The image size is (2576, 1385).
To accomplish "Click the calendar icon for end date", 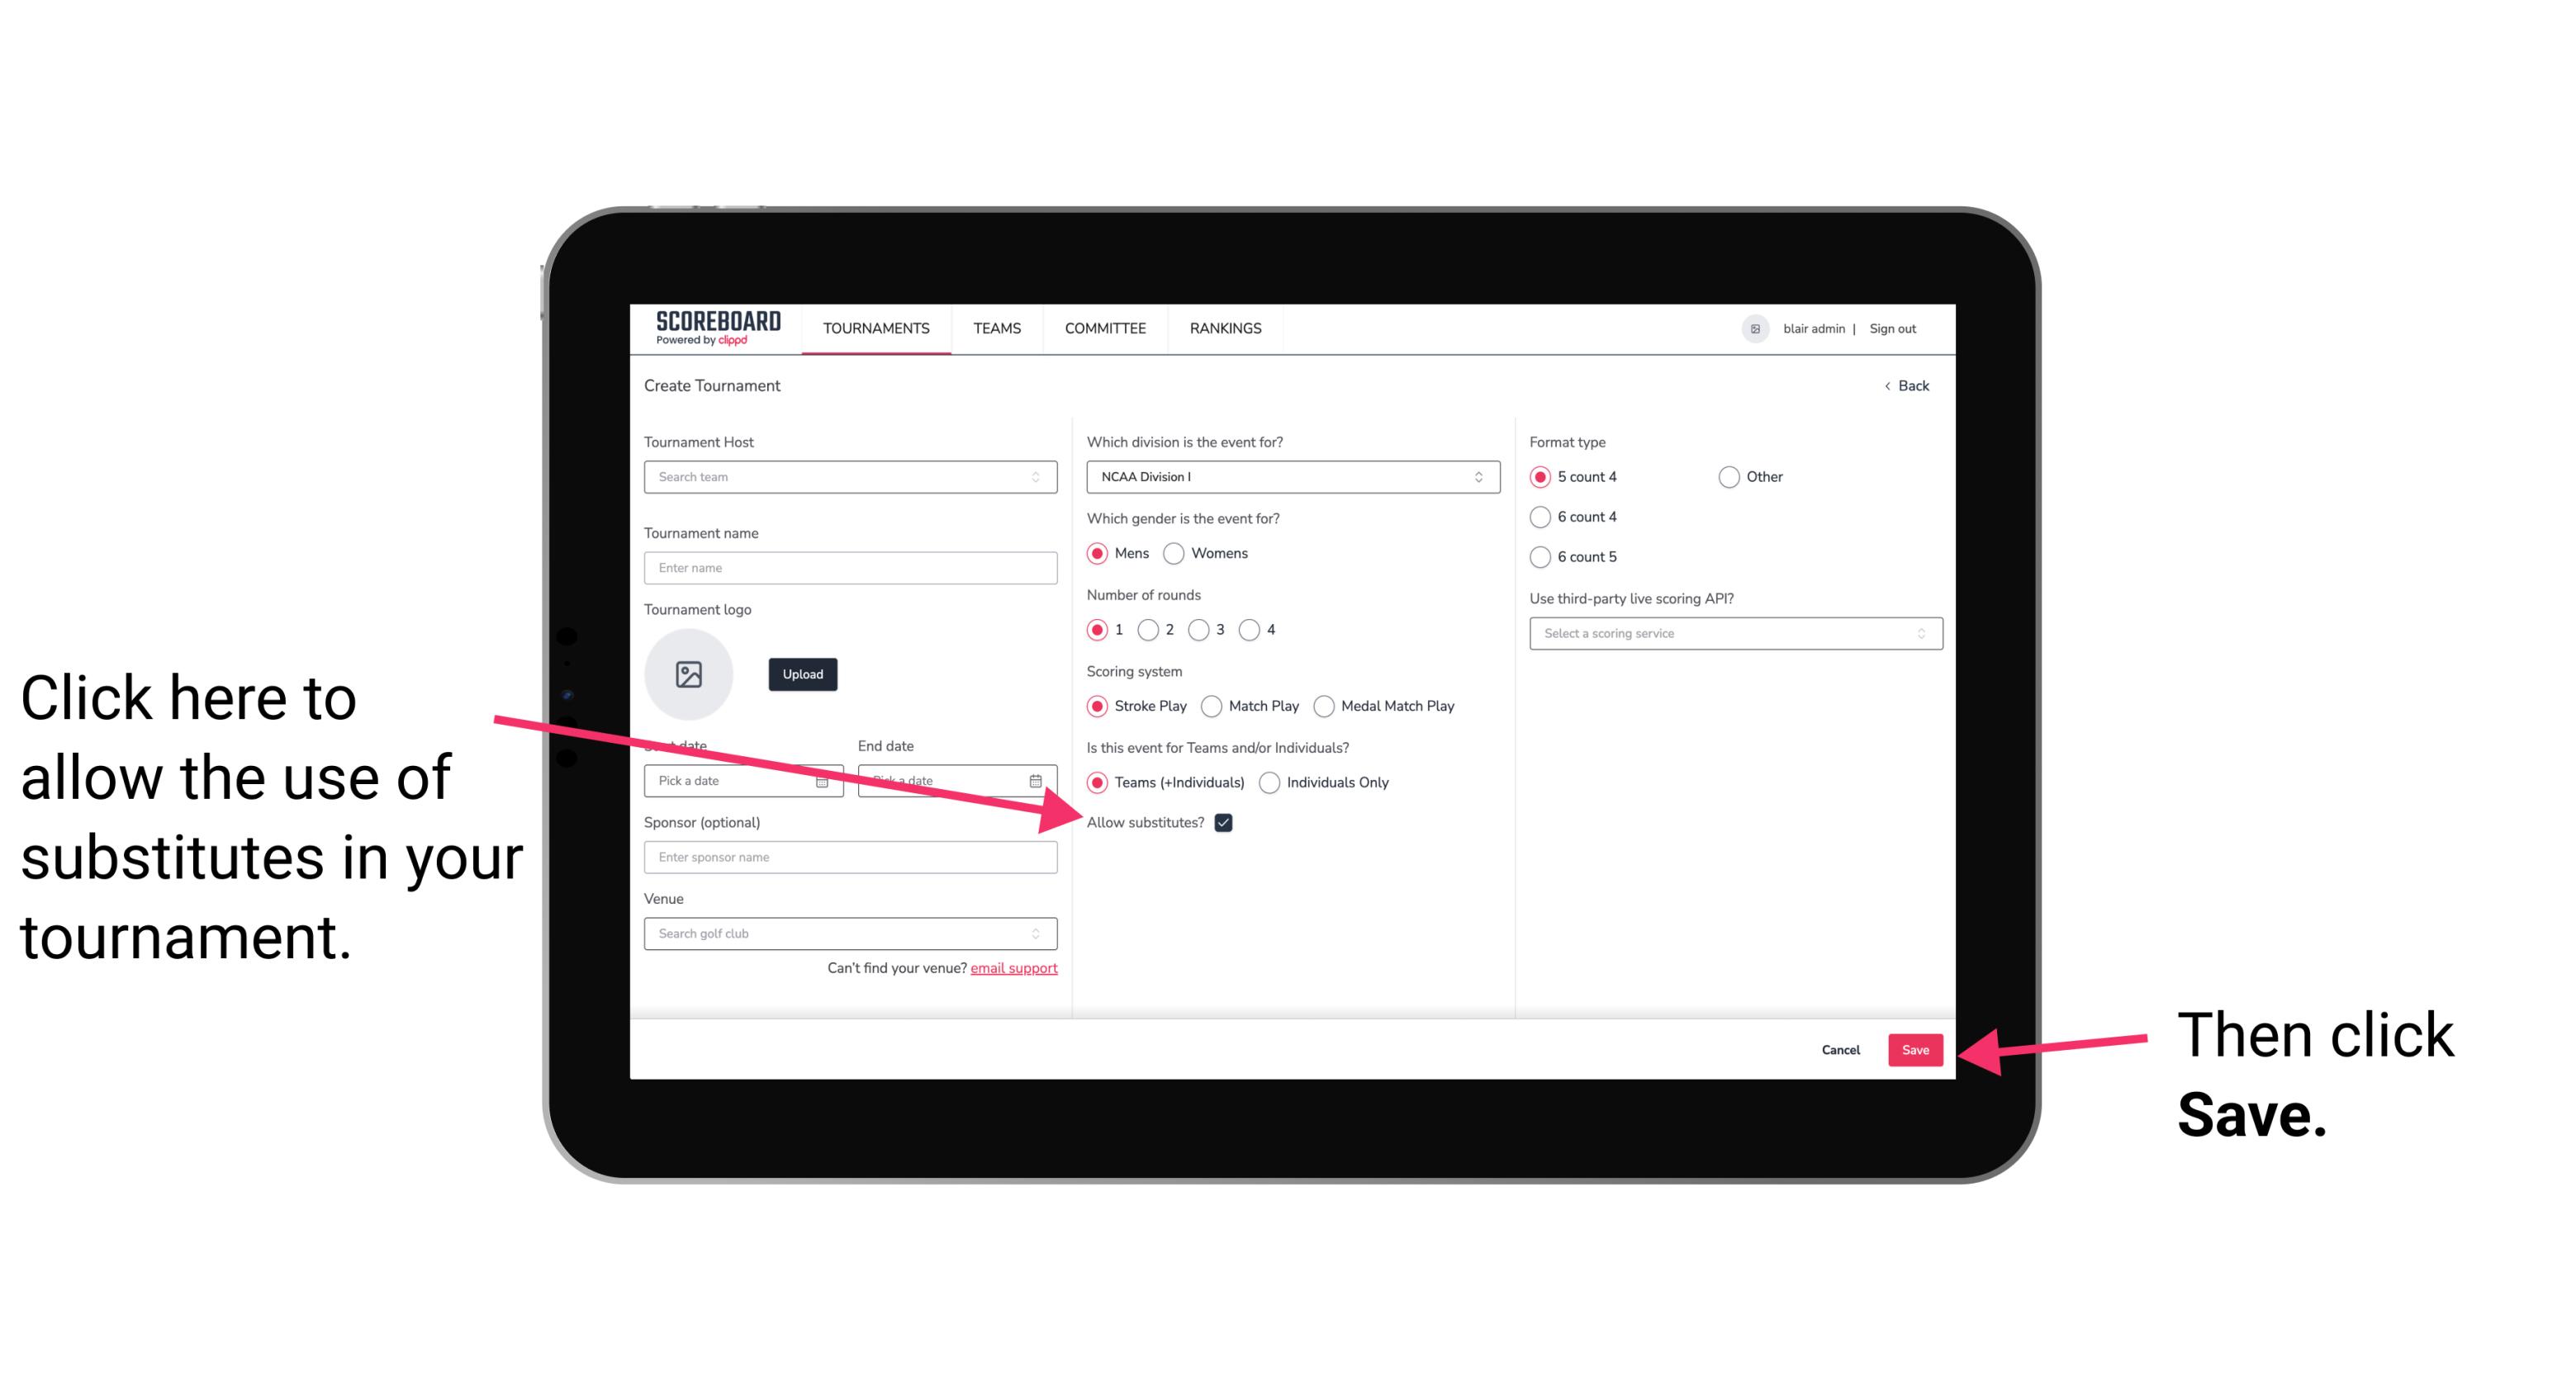I will 1037,779.
